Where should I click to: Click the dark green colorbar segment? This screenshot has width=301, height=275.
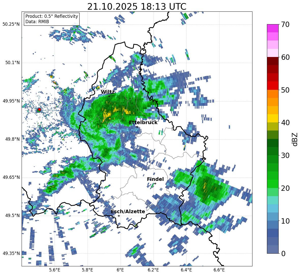pos(273,143)
